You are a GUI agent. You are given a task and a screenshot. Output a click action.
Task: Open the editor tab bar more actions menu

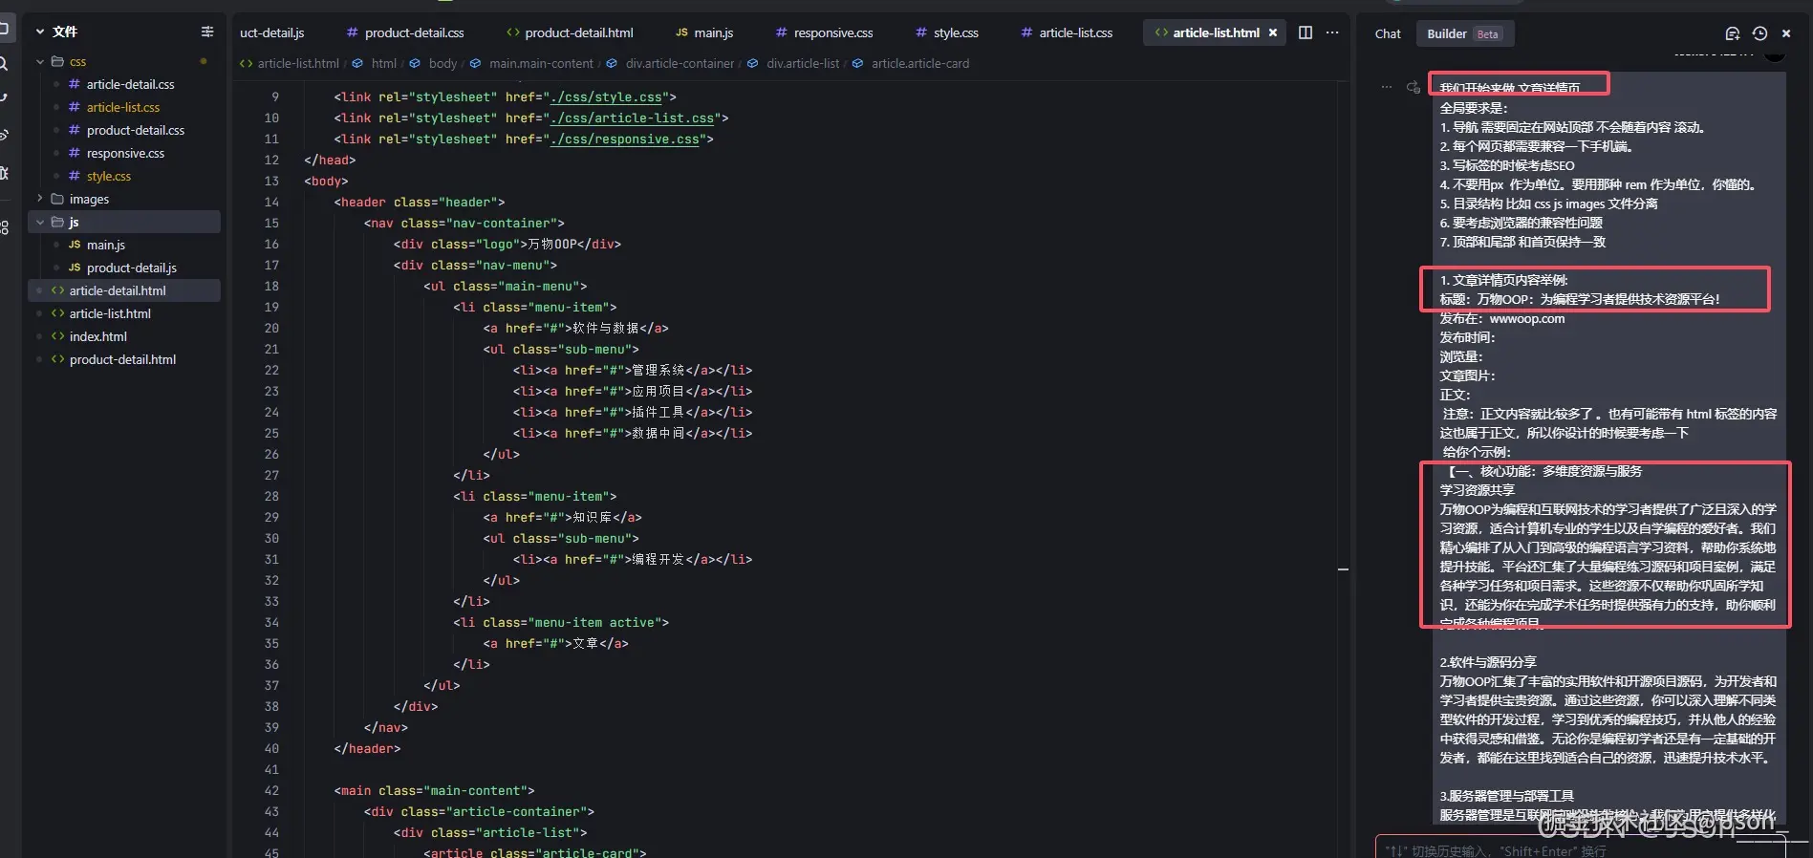click(1332, 32)
